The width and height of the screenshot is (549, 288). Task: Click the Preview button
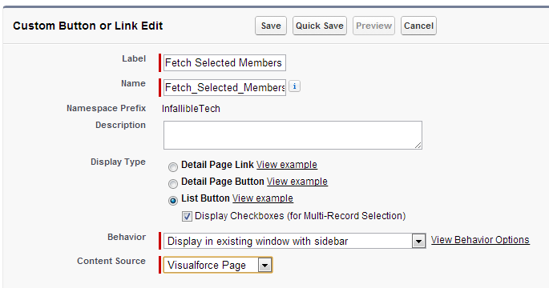373,26
